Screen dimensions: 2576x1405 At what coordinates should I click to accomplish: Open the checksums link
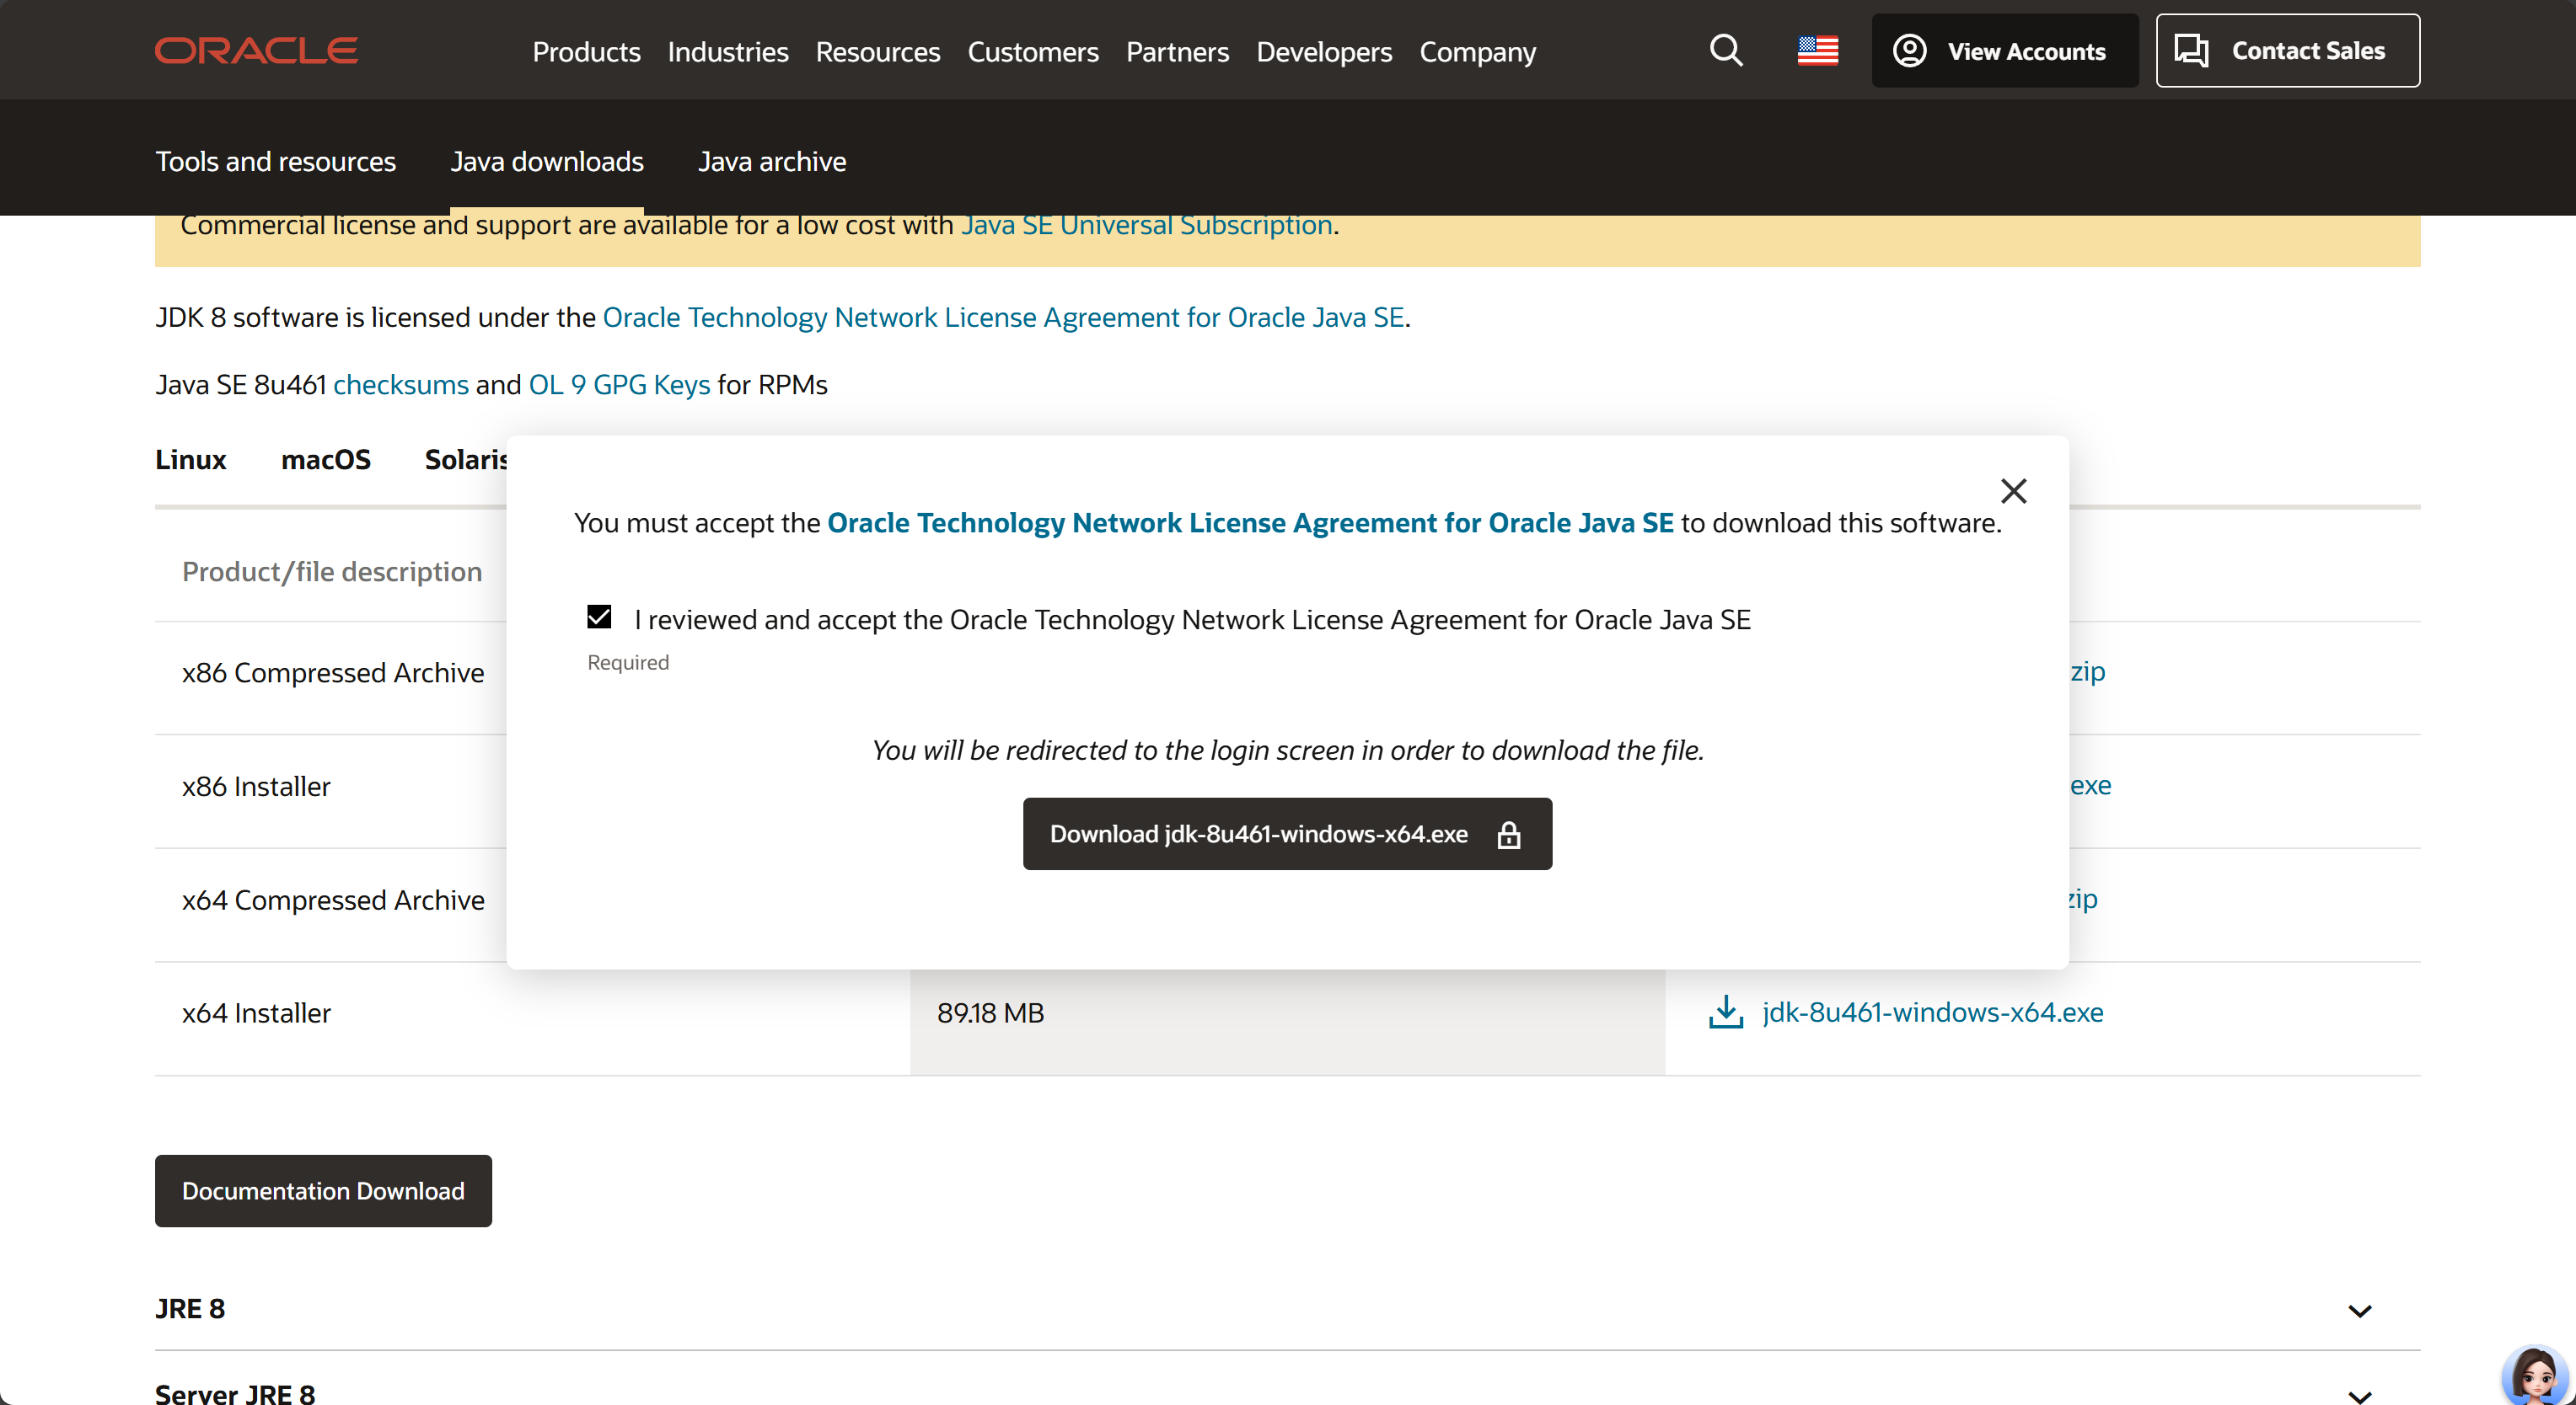click(400, 385)
